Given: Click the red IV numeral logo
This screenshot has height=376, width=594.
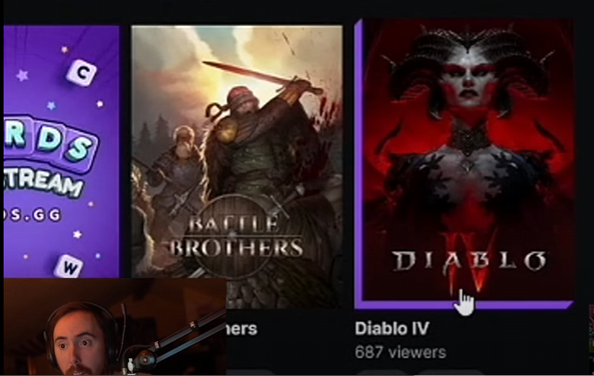Looking at the screenshot, I should coord(469,259).
